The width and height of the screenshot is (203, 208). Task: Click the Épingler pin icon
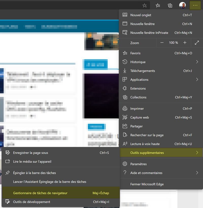pos(8,173)
